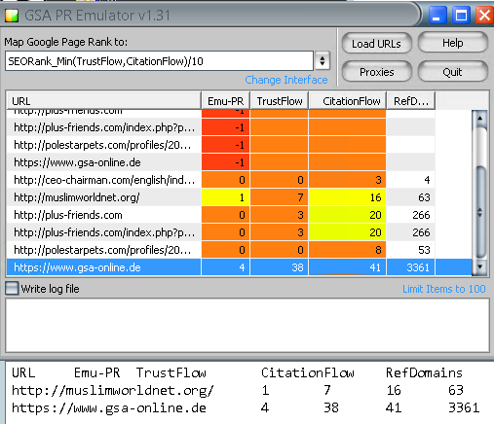
Task: Minimize the GSA PR Emulator window
Action: pos(437,16)
